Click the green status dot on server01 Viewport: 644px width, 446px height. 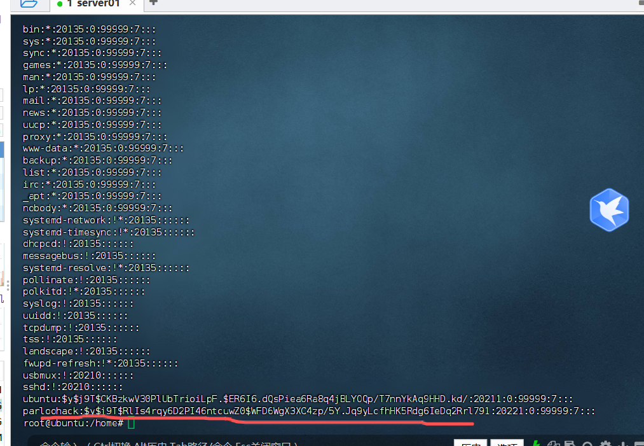tap(59, 4)
